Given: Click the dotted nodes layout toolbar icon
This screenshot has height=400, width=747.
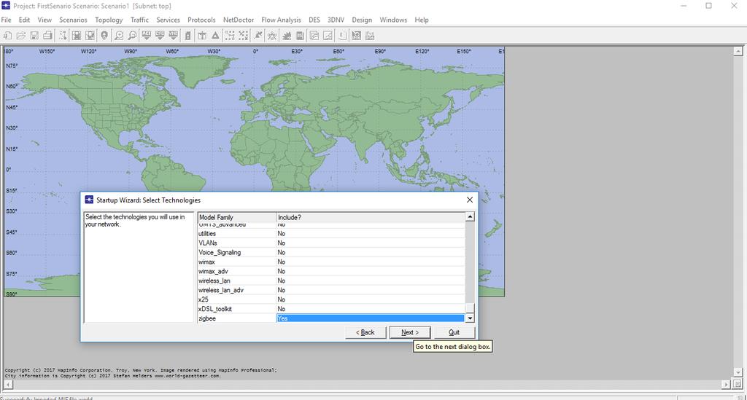Looking at the screenshot, I should [230, 36].
